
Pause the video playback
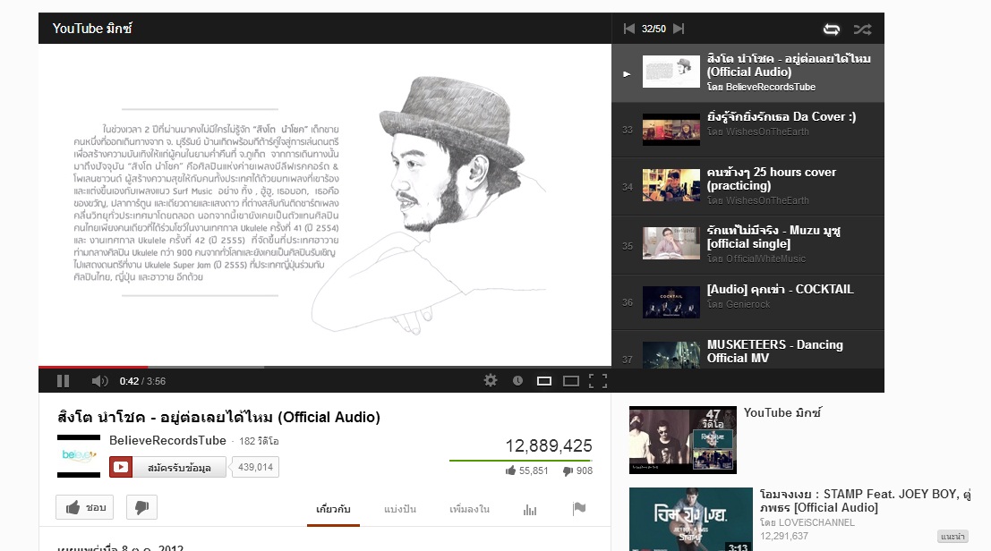(x=64, y=380)
